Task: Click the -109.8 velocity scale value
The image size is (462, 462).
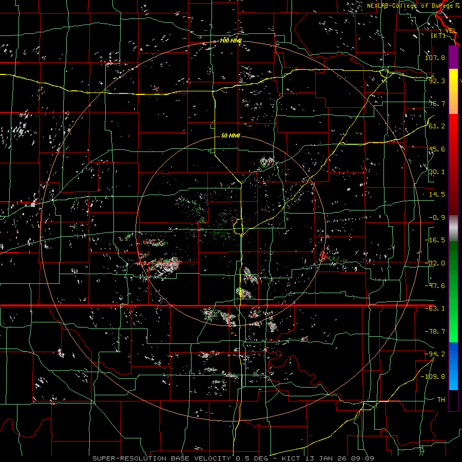Action: 433,377
